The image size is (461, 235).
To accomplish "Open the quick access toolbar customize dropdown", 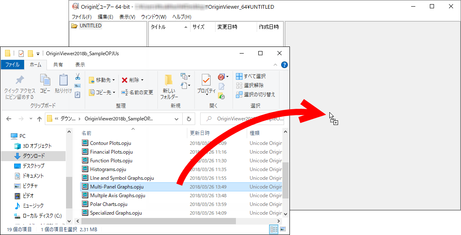I will click(x=38, y=54).
